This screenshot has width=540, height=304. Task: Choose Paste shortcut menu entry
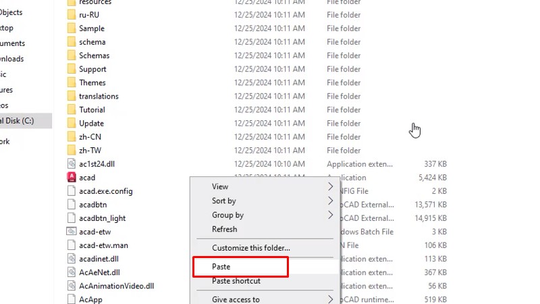pos(236,281)
